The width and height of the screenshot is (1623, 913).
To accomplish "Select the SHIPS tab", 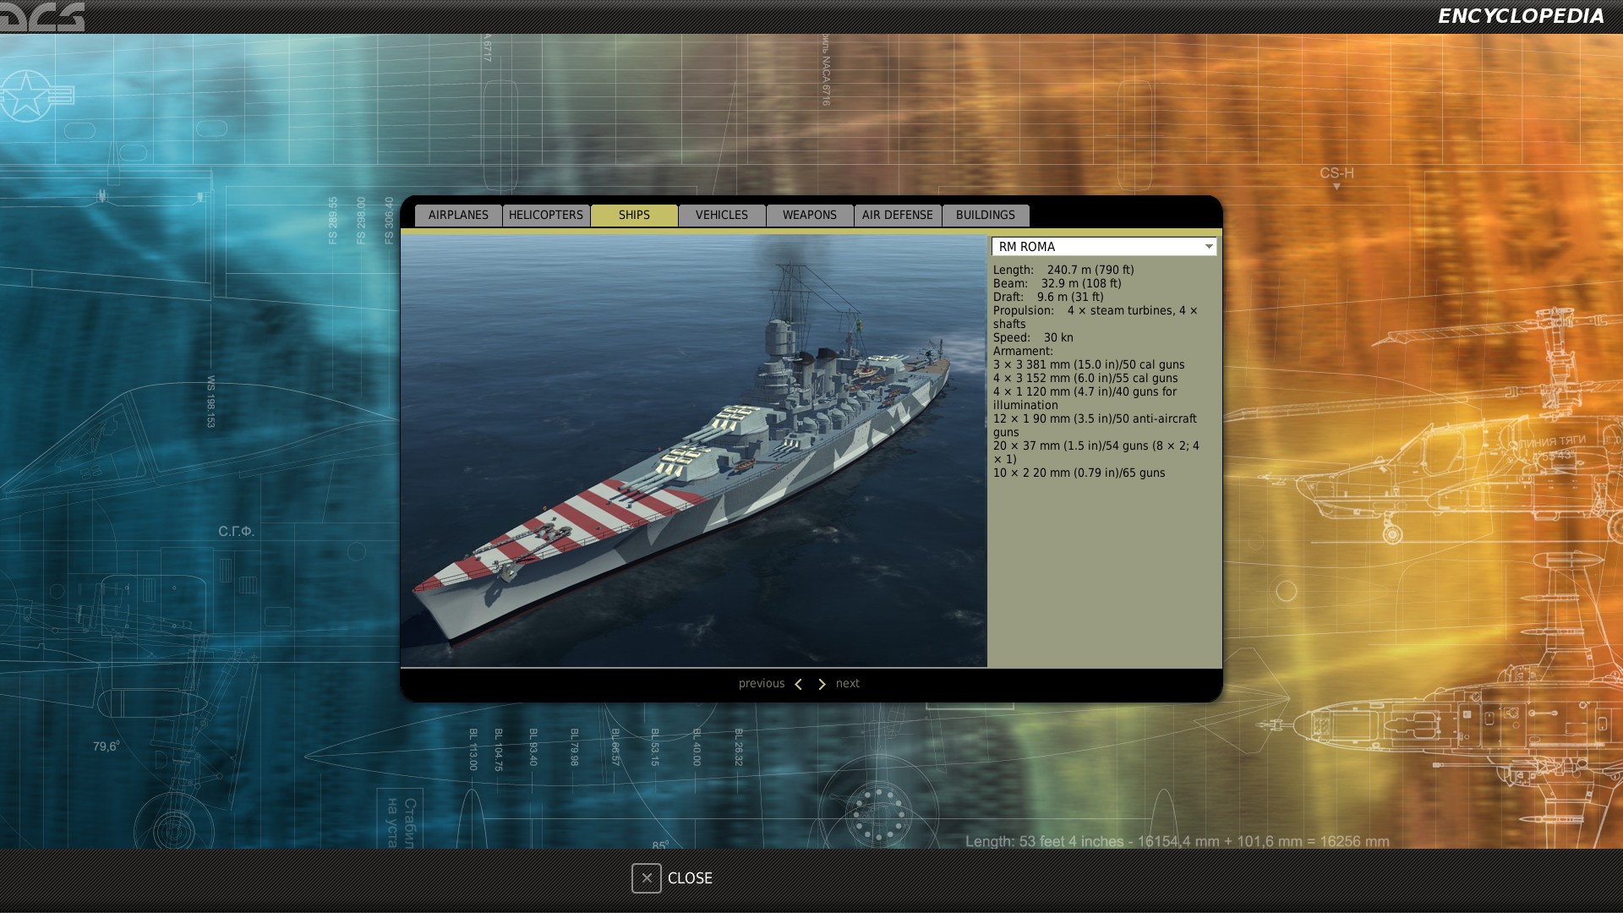I will coord(634,215).
